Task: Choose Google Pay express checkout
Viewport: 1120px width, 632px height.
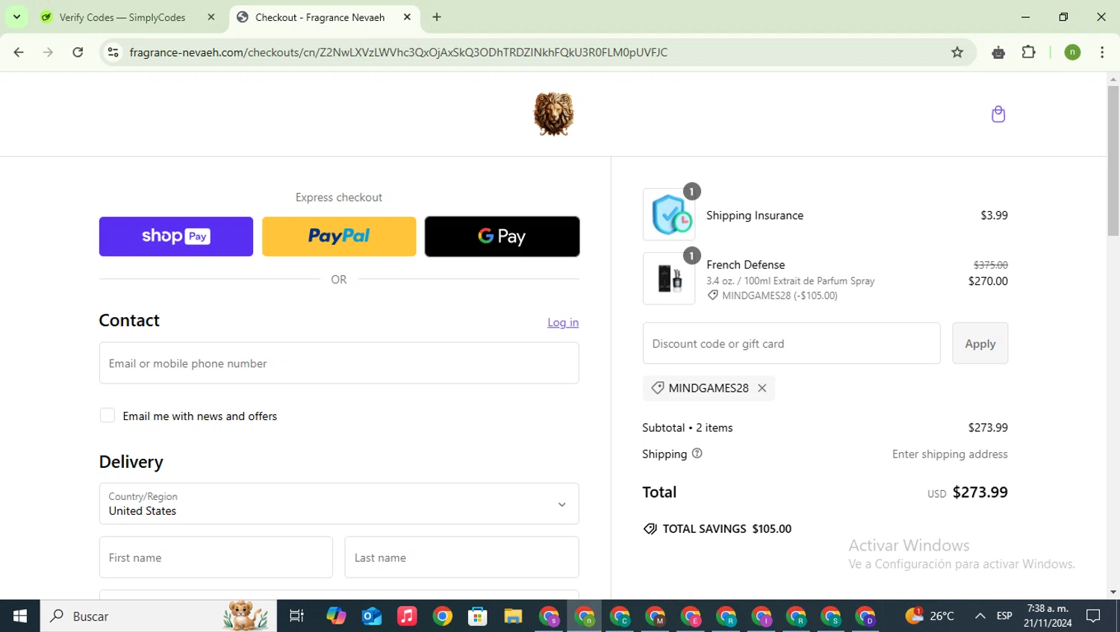Action: click(x=502, y=237)
